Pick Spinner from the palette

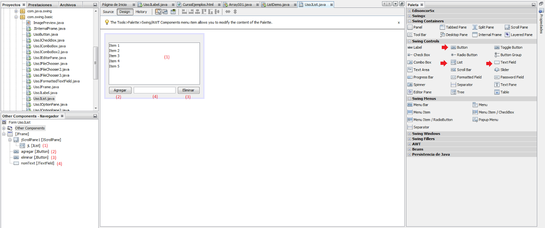(416, 85)
